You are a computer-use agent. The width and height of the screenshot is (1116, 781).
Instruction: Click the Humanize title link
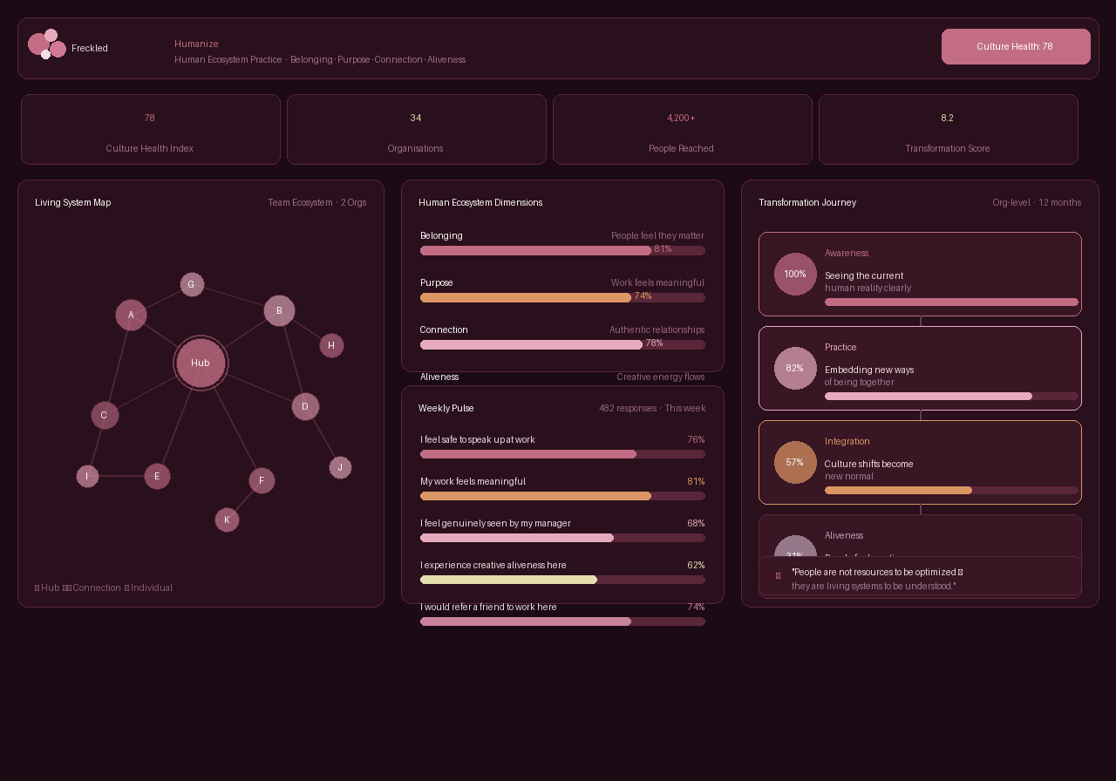click(196, 44)
